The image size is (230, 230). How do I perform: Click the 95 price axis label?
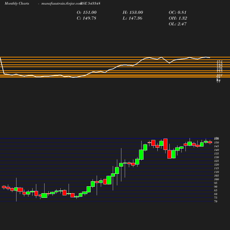216,183
